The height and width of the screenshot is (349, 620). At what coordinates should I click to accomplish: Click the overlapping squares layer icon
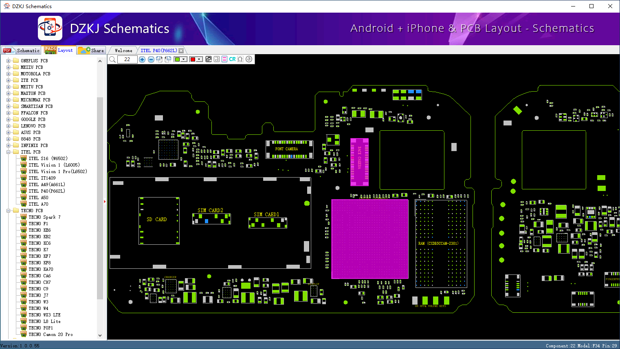[209, 59]
